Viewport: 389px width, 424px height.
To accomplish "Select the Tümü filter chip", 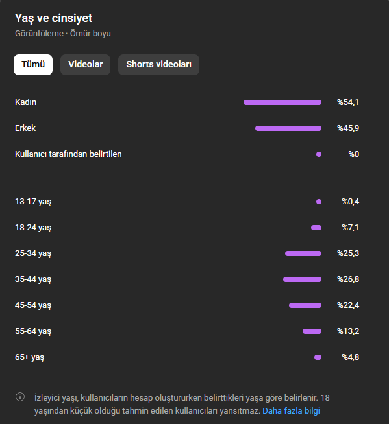I will (33, 65).
